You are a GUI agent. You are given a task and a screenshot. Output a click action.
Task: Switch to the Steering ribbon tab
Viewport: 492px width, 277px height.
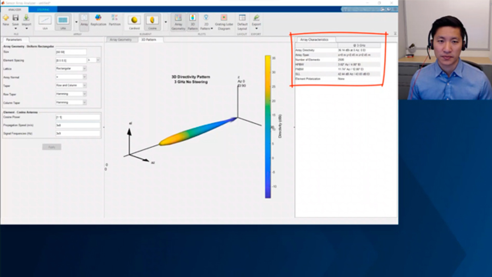tap(43, 9)
